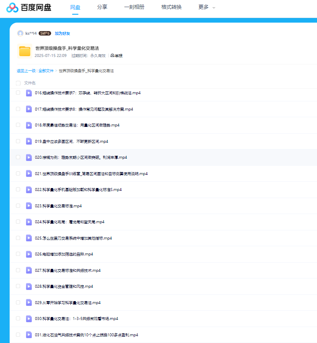Image resolution: width=317 pixels, height=343 pixels.
Task: Click the yellow shared folder icon
Action: coord(25,51)
